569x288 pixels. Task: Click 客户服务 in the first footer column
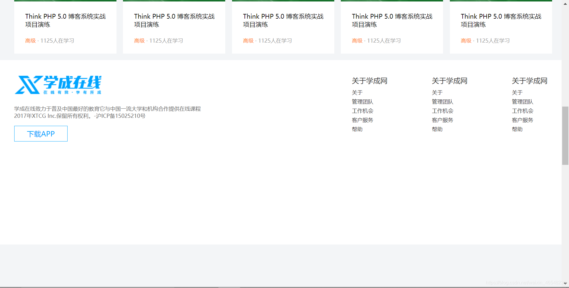click(362, 120)
